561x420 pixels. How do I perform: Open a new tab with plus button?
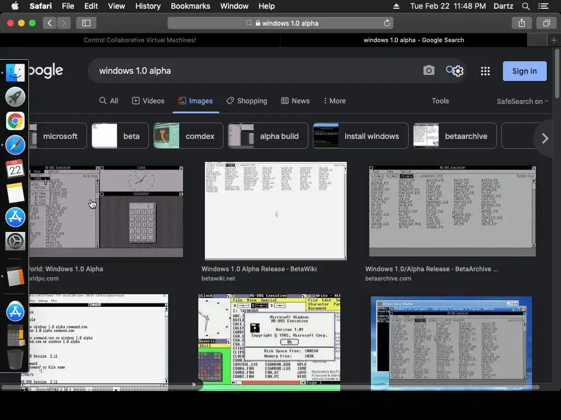[x=554, y=40]
